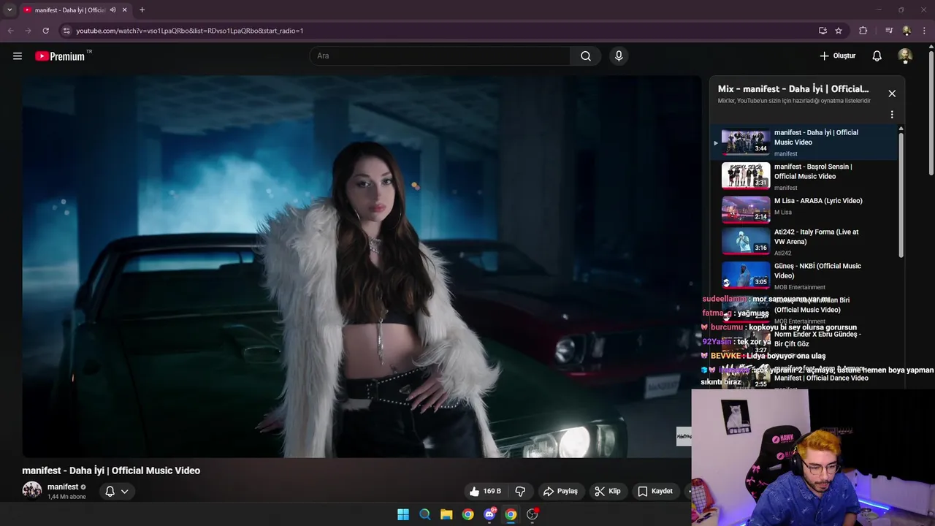Expand subscription notification bell dropdown
935x526 pixels.
click(117, 492)
